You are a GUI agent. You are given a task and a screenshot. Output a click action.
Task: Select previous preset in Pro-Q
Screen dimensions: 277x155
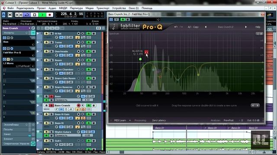click(x=206, y=27)
